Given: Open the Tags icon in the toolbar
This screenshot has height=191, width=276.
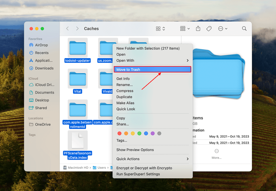Looking at the screenshot, I should (x=209, y=28).
